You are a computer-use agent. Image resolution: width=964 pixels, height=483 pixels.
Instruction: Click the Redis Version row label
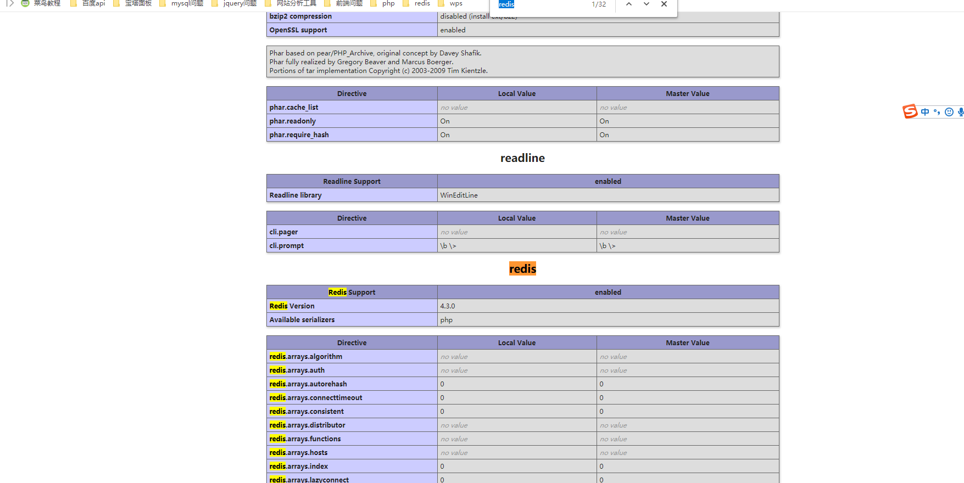pyautogui.click(x=292, y=306)
